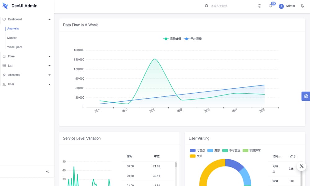Click the 周日 axis label
The height and width of the screenshot is (186, 310).
262,110
